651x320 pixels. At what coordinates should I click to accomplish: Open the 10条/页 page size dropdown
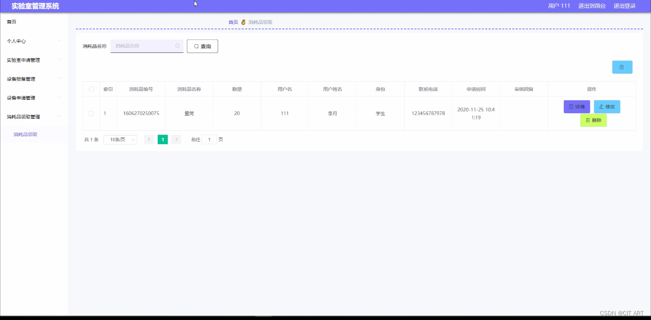[120, 139]
